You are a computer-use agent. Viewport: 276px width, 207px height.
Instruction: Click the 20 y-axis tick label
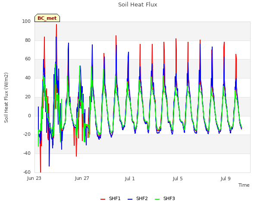coord(28,97)
